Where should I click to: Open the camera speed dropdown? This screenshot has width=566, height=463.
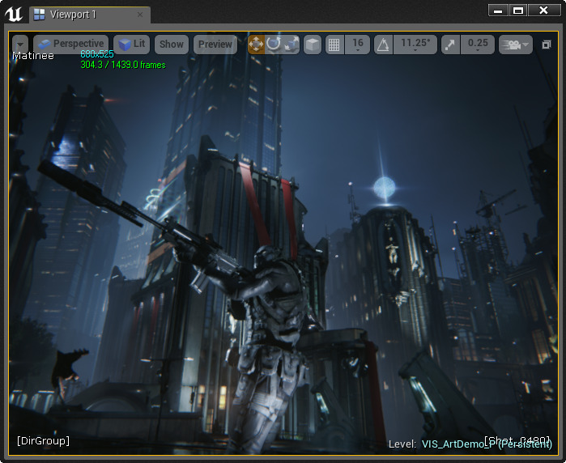(x=516, y=45)
